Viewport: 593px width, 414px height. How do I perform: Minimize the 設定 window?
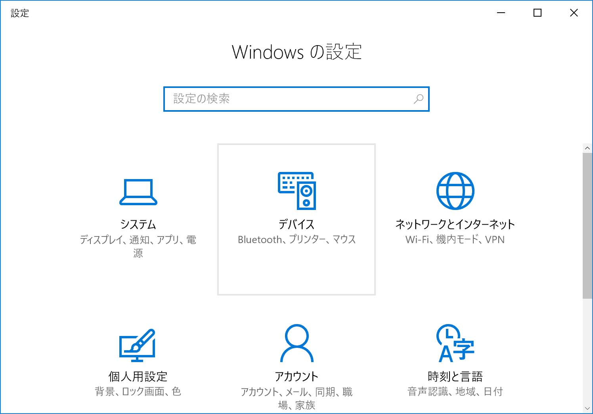501,13
